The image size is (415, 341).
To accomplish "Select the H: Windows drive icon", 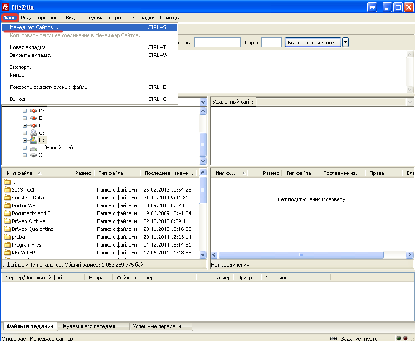I will click(33, 140).
